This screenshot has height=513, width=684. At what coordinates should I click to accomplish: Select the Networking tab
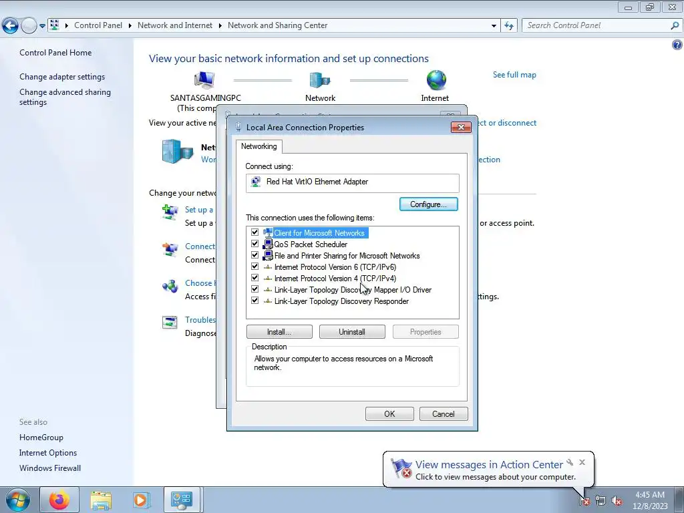(x=259, y=146)
